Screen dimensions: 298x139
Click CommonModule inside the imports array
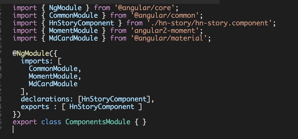click(53, 69)
